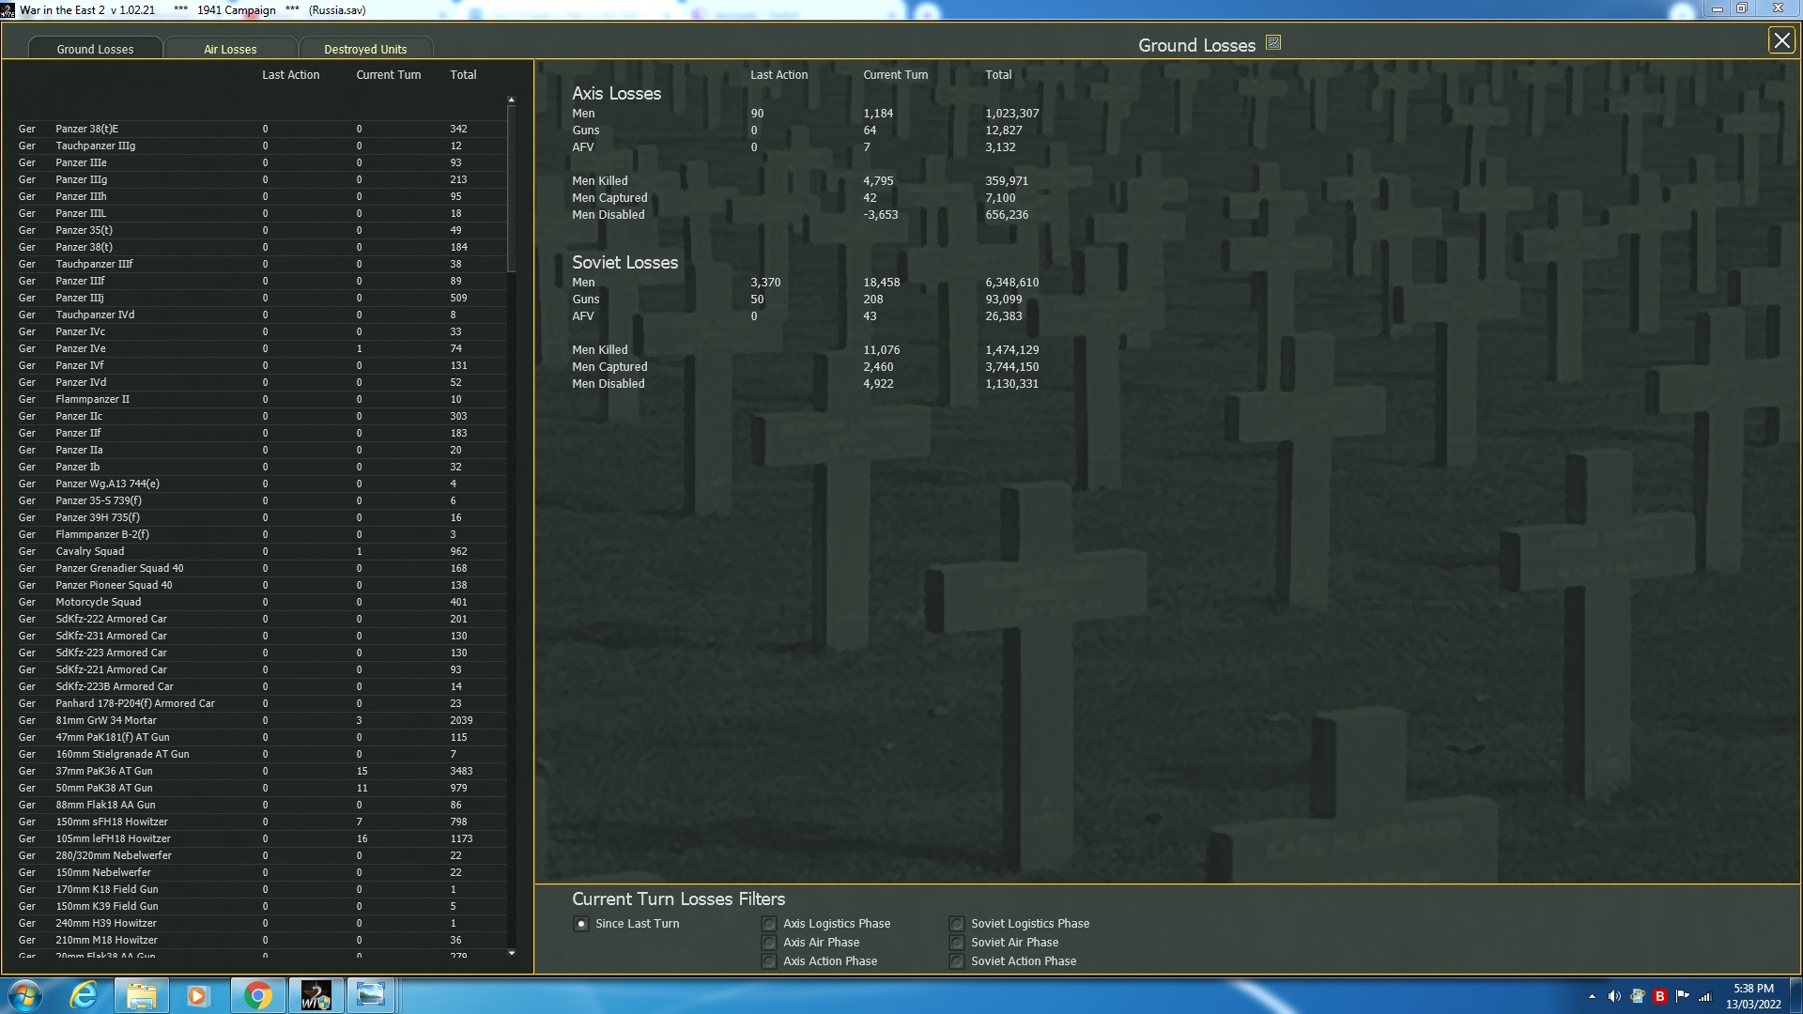Image resolution: width=1803 pixels, height=1014 pixels.
Task: Open the volume control in the system tray
Action: click(x=1614, y=996)
